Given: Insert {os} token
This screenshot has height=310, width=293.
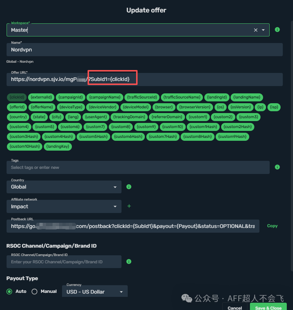Looking at the screenshot, I should 220,107.
